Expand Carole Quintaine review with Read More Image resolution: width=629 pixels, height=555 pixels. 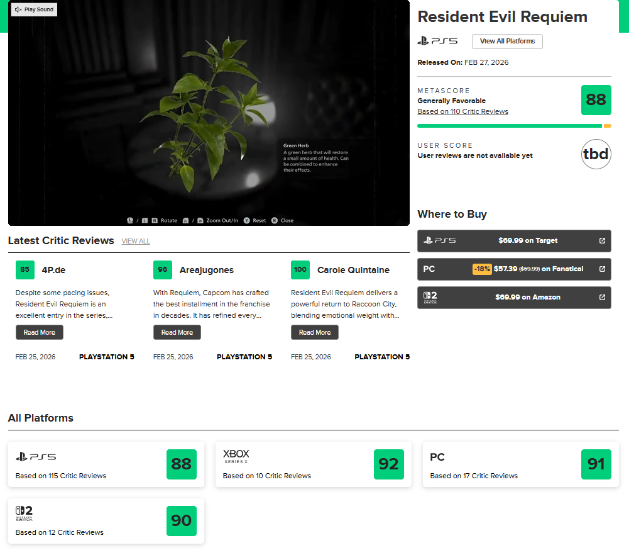coord(315,332)
